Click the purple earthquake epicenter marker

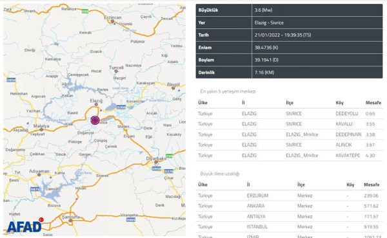[95, 120]
